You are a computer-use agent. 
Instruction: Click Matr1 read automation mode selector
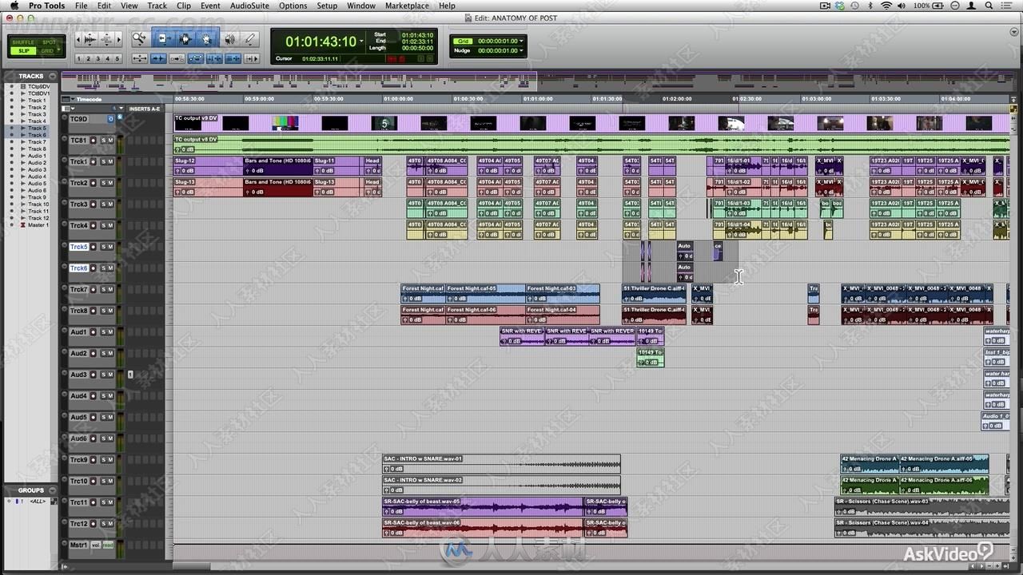coord(108,545)
